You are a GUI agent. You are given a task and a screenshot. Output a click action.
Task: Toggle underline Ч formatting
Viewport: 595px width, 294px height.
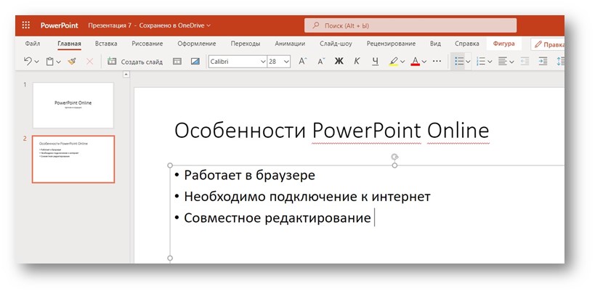click(375, 61)
